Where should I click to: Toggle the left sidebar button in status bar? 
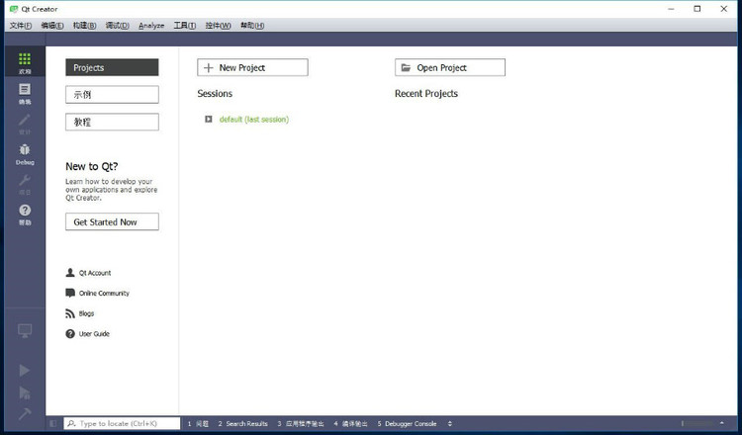[53, 424]
